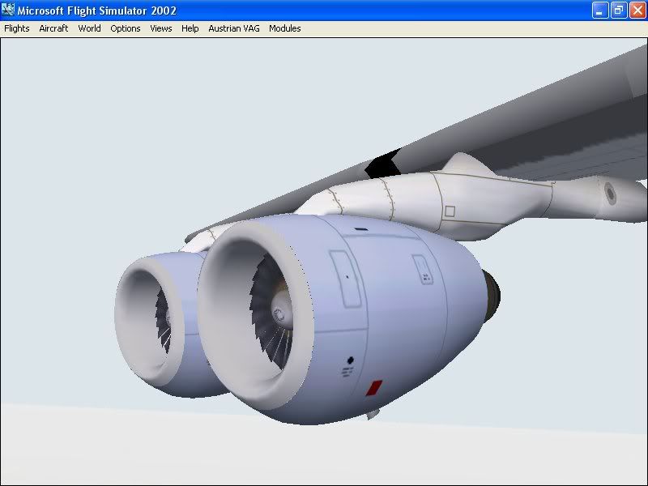Open the Options menu
The width and height of the screenshot is (648, 486).
tap(126, 28)
